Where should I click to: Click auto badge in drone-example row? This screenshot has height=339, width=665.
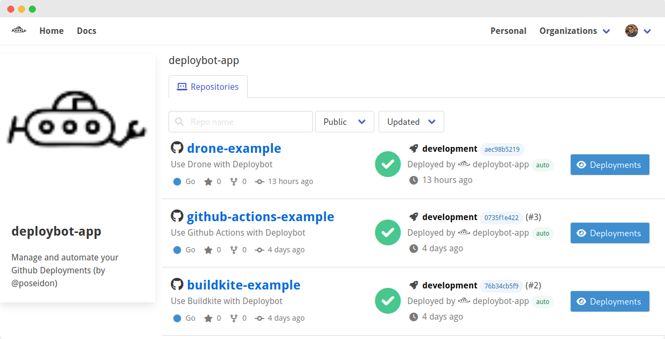click(543, 165)
